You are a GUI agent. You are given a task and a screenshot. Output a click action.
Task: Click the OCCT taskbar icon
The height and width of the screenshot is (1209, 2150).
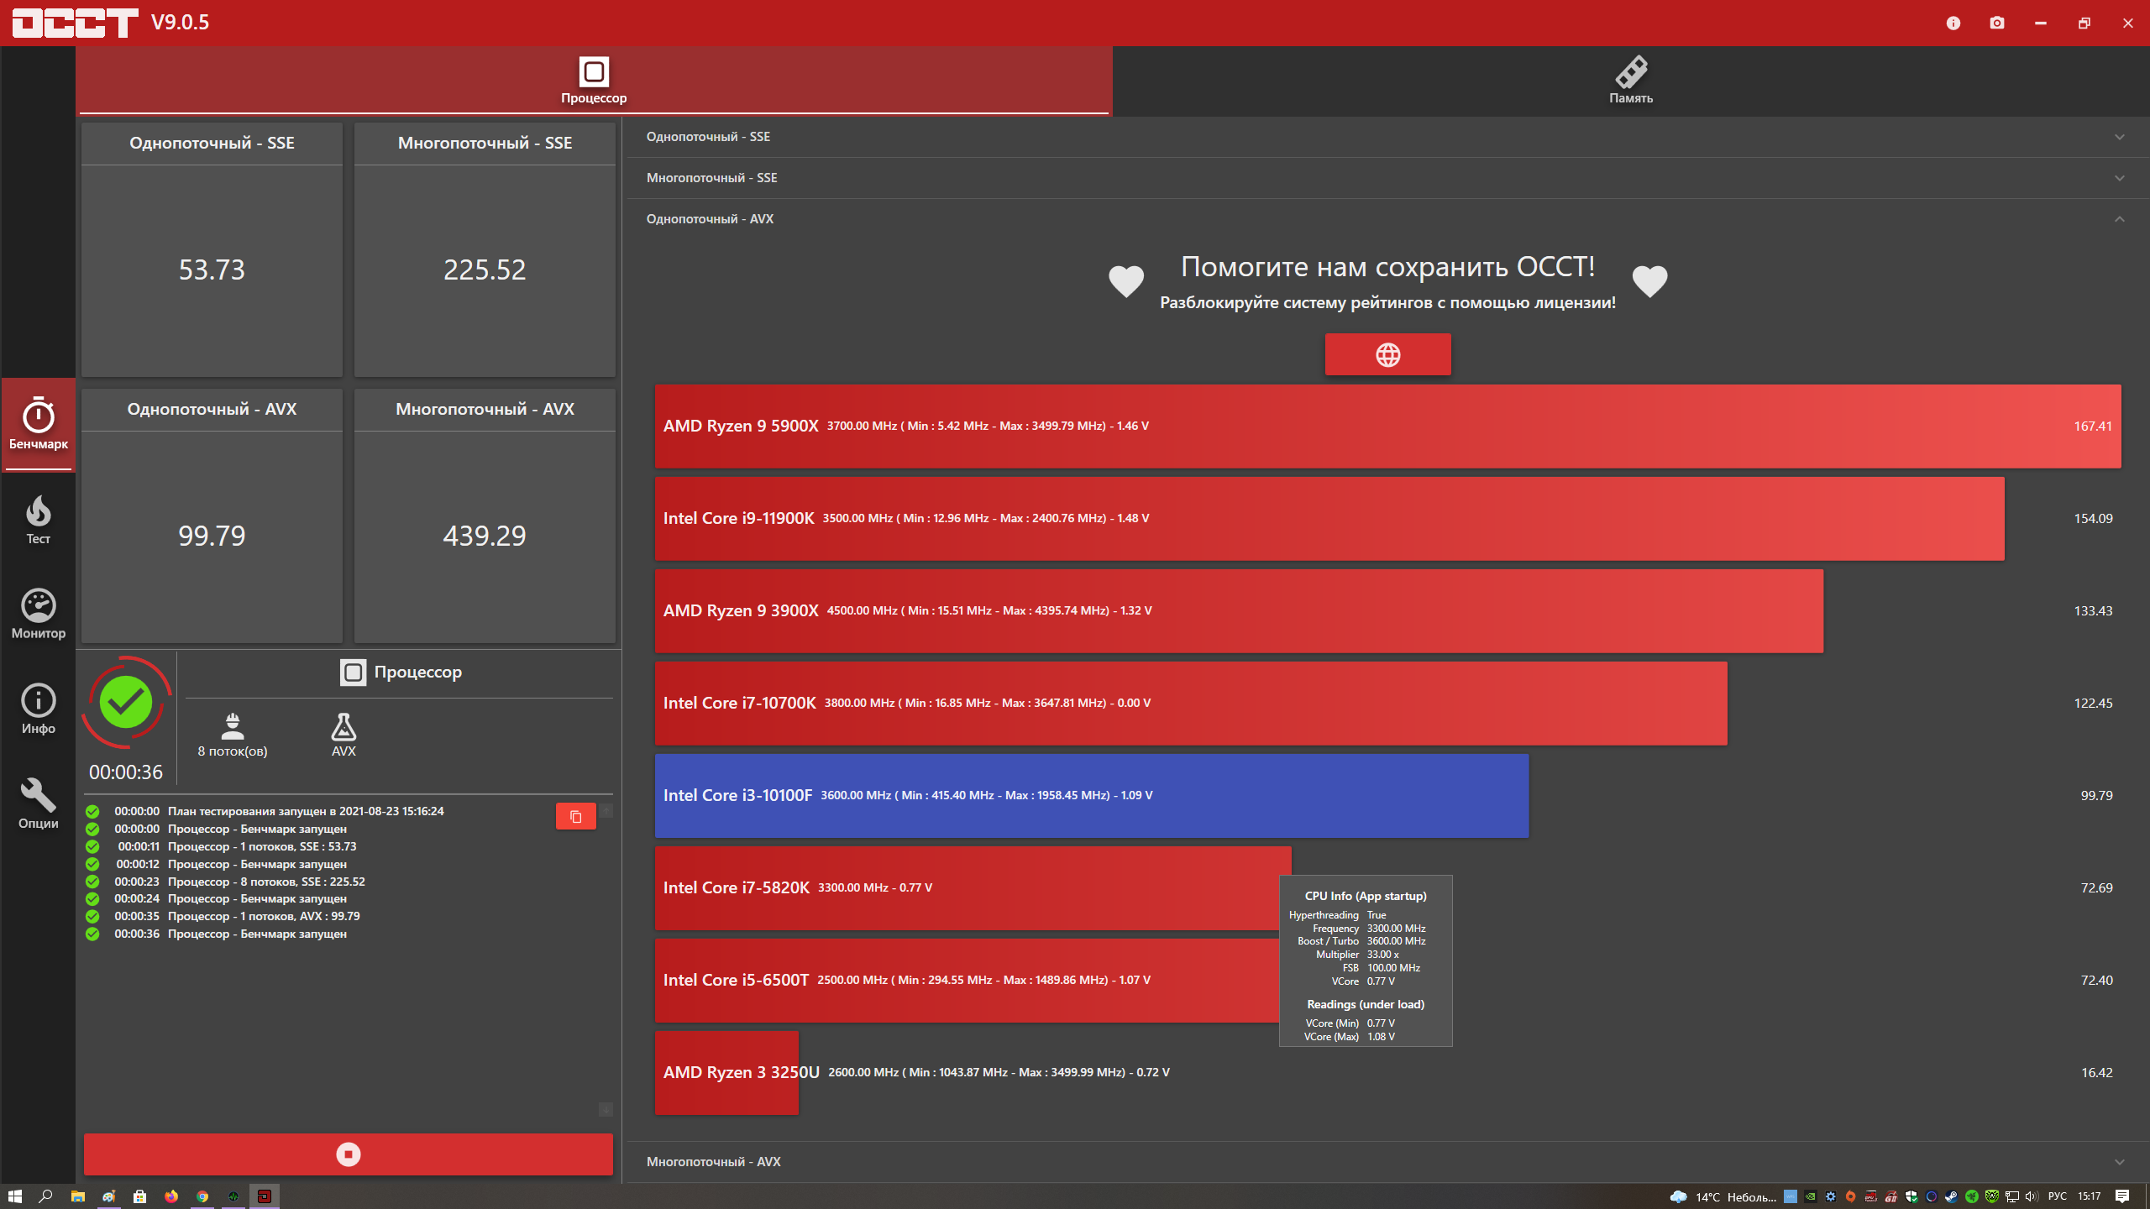[x=264, y=1196]
